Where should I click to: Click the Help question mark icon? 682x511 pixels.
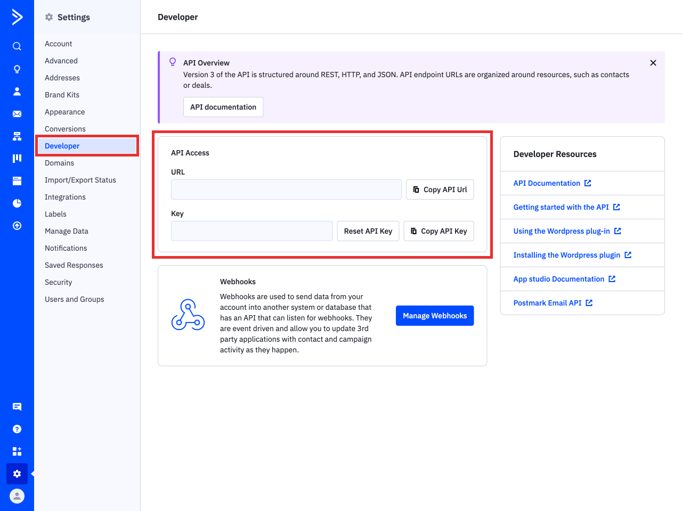click(x=17, y=429)
